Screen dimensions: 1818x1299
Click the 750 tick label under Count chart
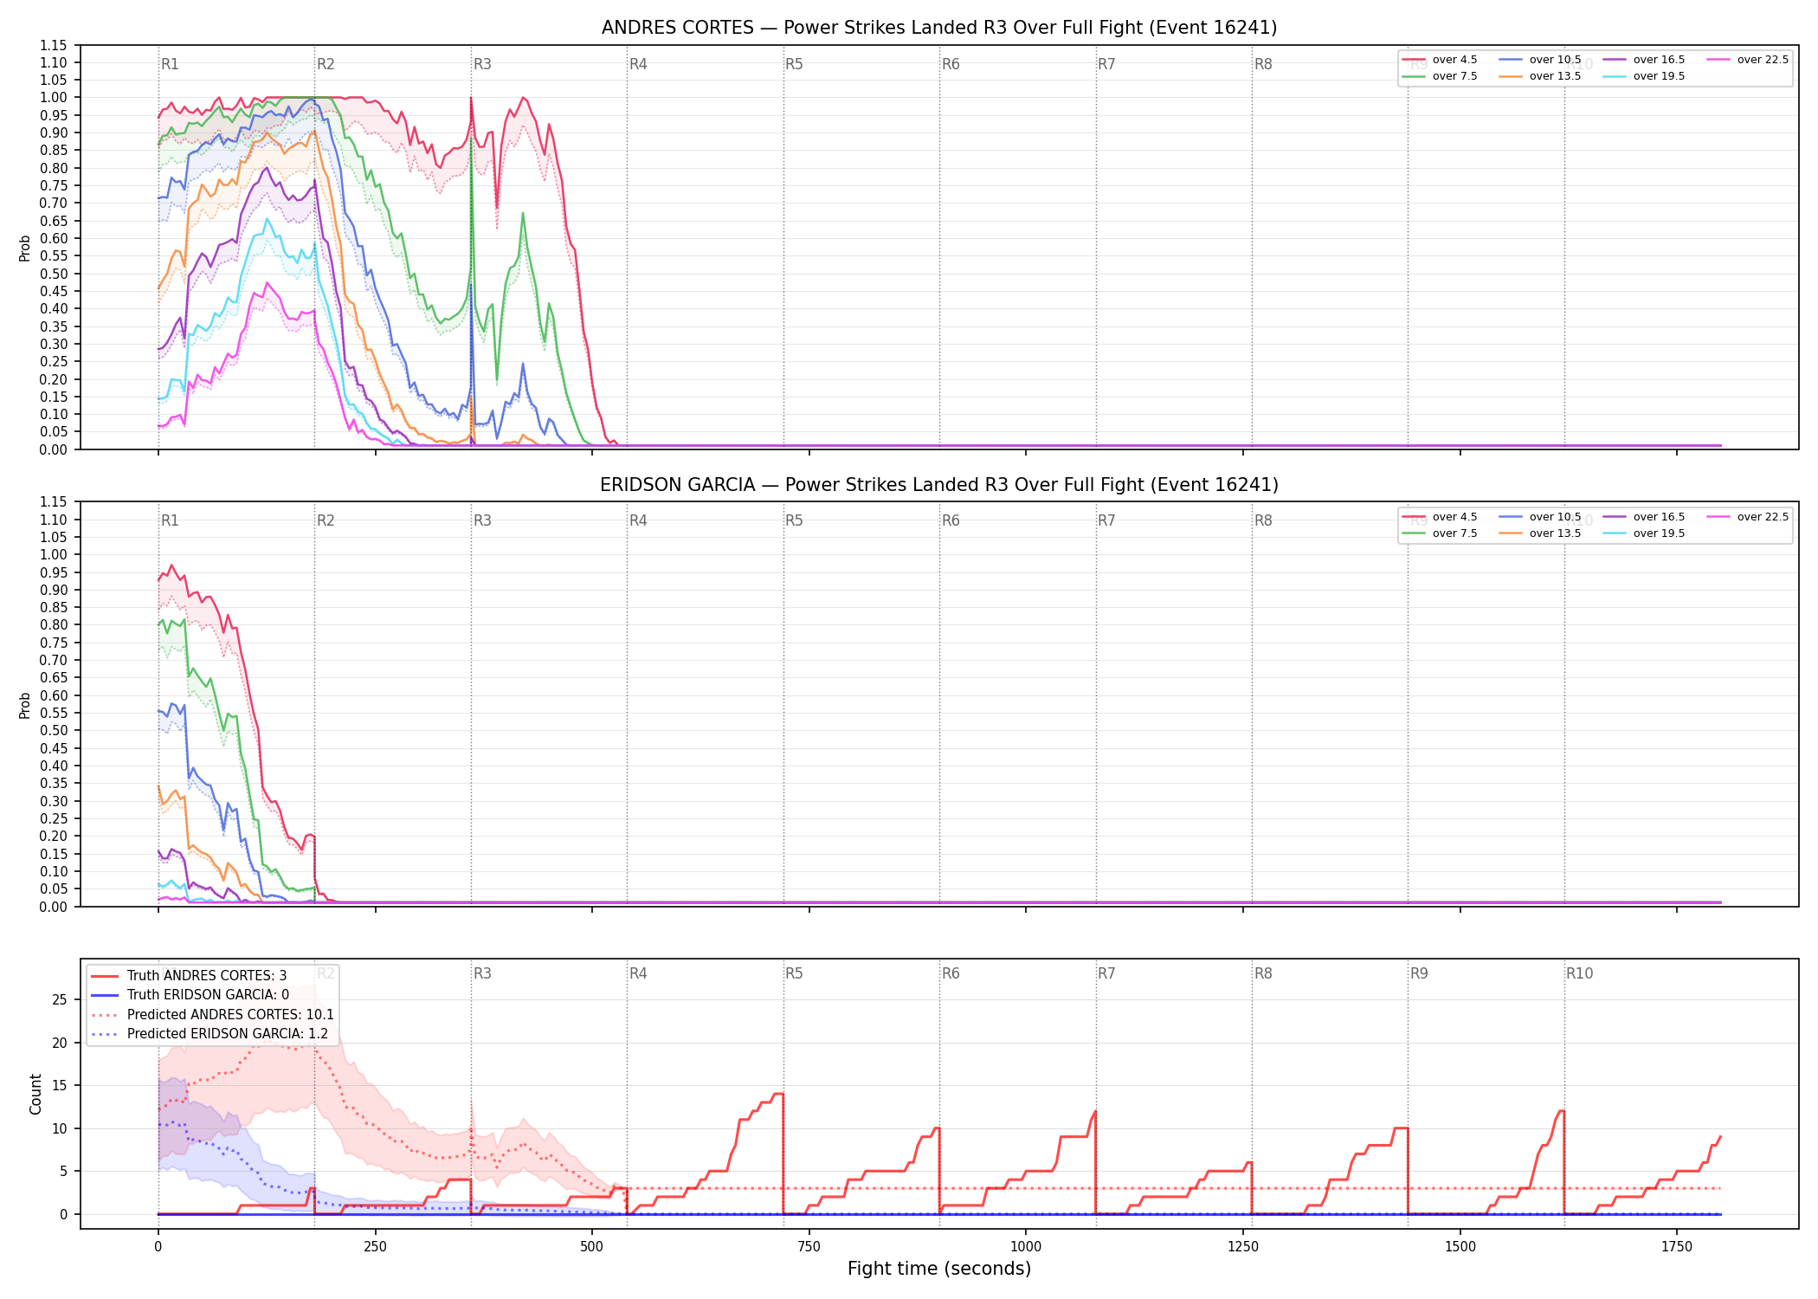point(809,1246)
